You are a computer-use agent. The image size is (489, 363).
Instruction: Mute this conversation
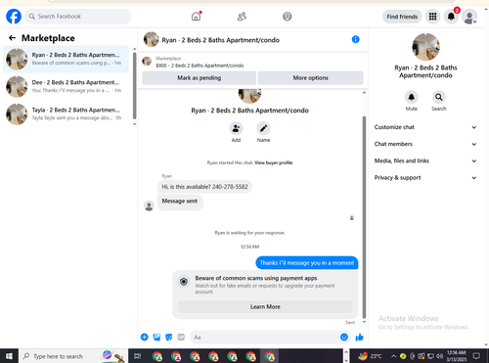(412, 97)
